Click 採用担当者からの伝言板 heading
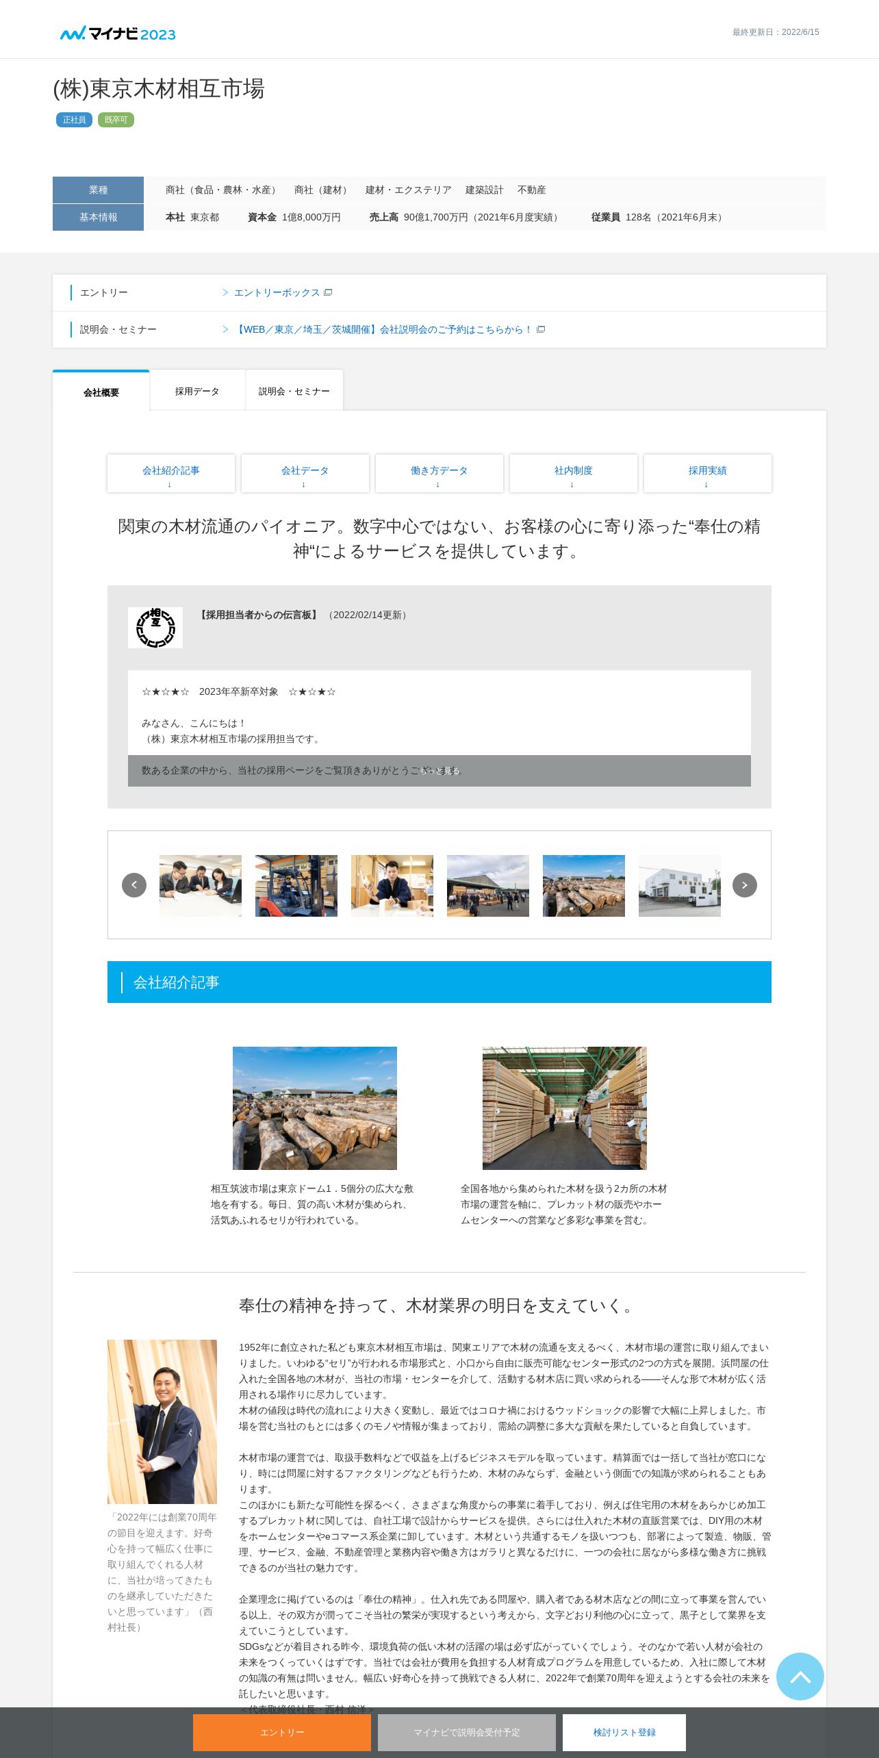 [259, 615]
